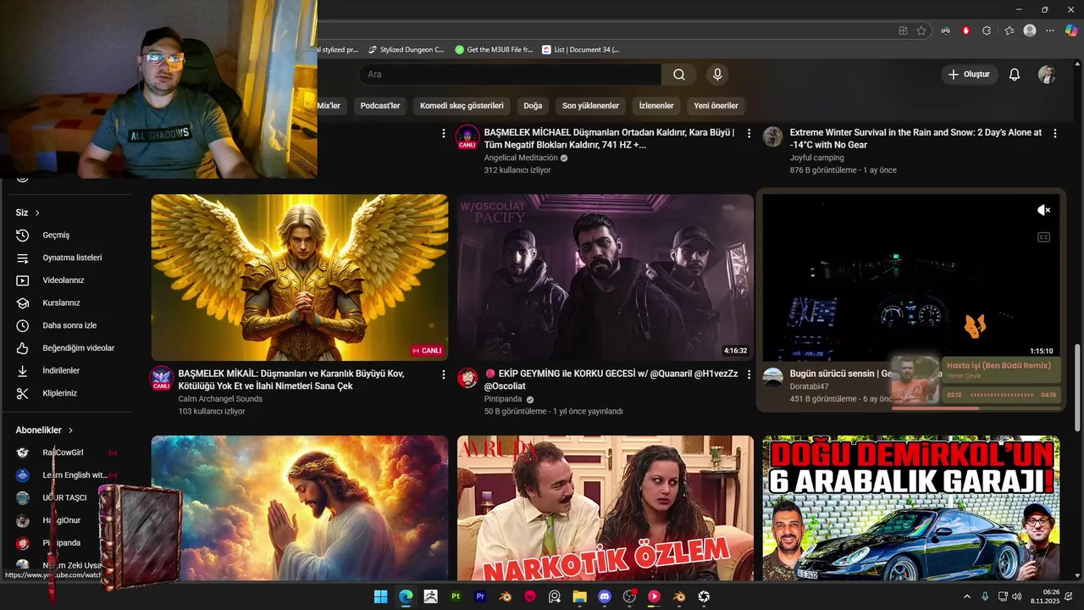Select Mix'ler filter chip
Image resolution: width=1084 pixels, height=610 pixels.
(329, 106)
